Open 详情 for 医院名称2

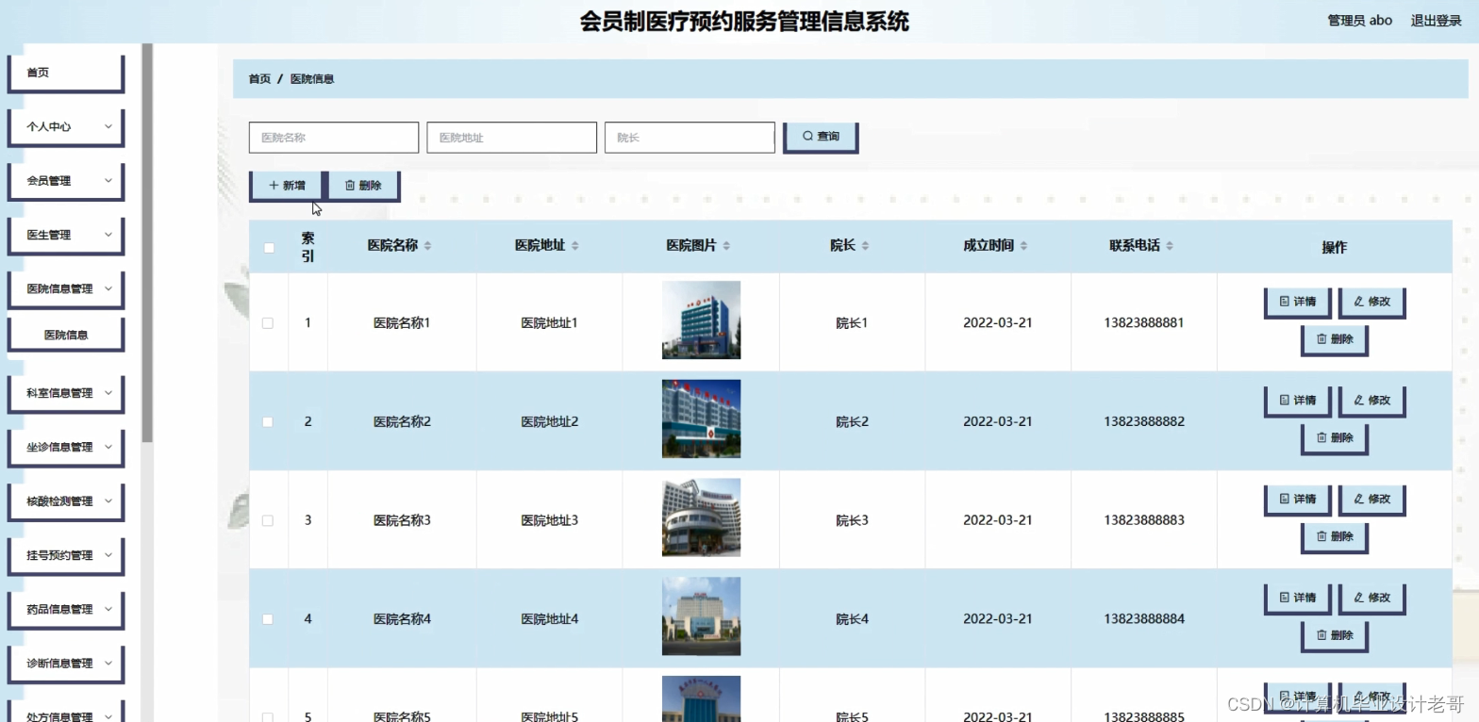pyautogui.click(x=1298, y=401)
